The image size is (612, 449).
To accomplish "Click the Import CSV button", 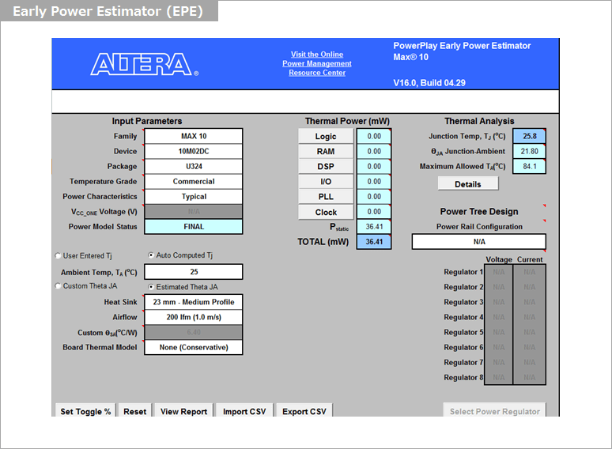I will click(x=244, y=411).
